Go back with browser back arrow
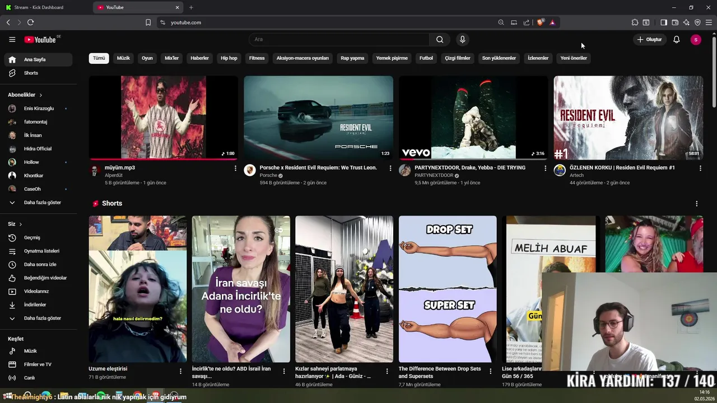Screen dimensions: 717x403 point(8,22)
